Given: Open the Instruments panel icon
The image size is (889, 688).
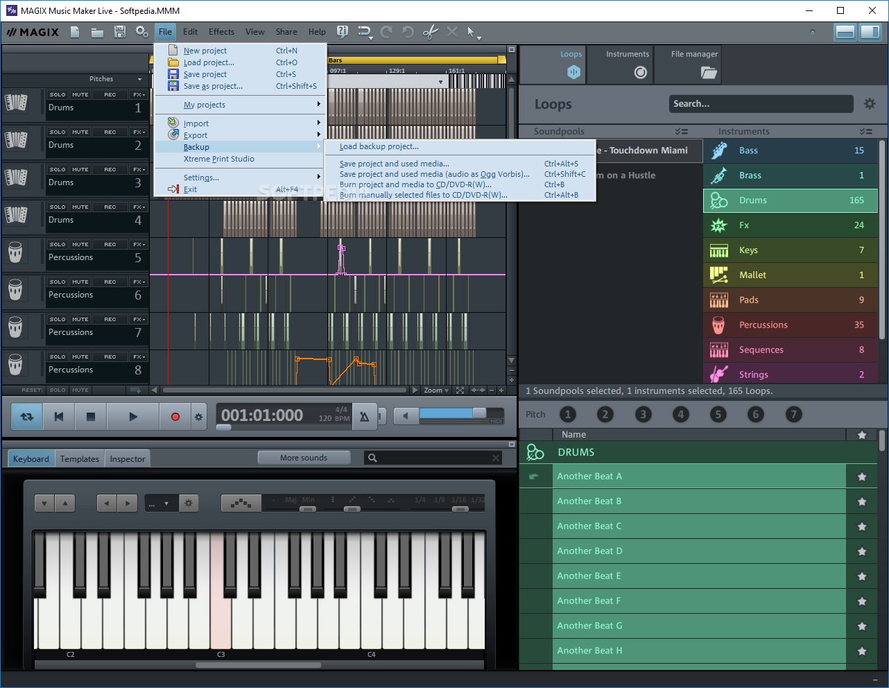Looking at the screenshot, I should click(x=641, y=72).
